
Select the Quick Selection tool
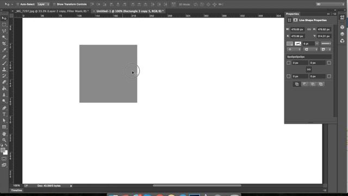pos(4,38)
